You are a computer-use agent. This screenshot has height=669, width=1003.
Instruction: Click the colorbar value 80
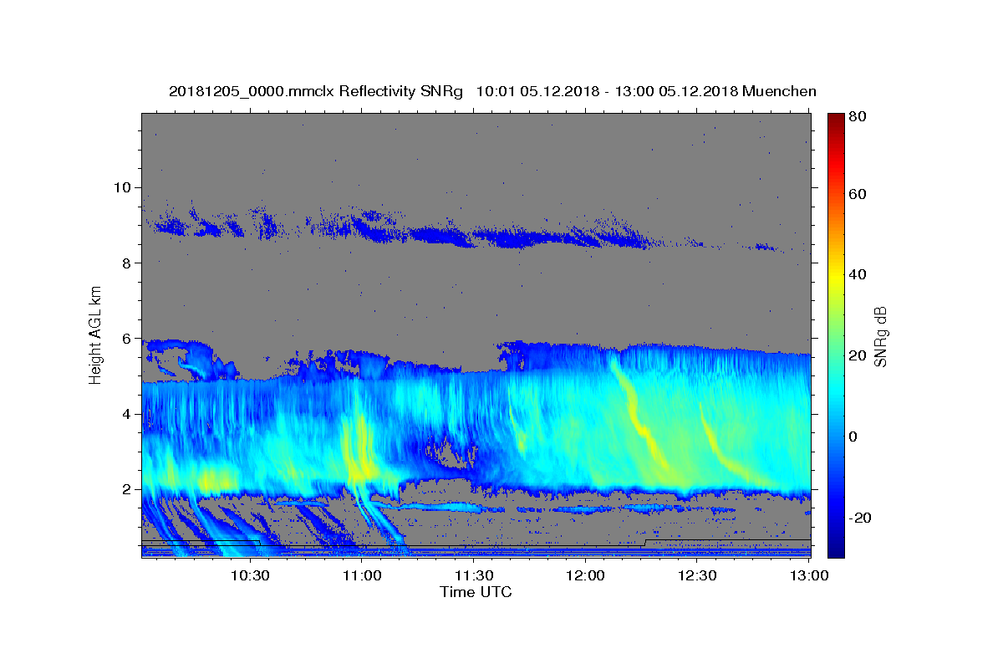(859, 117)
